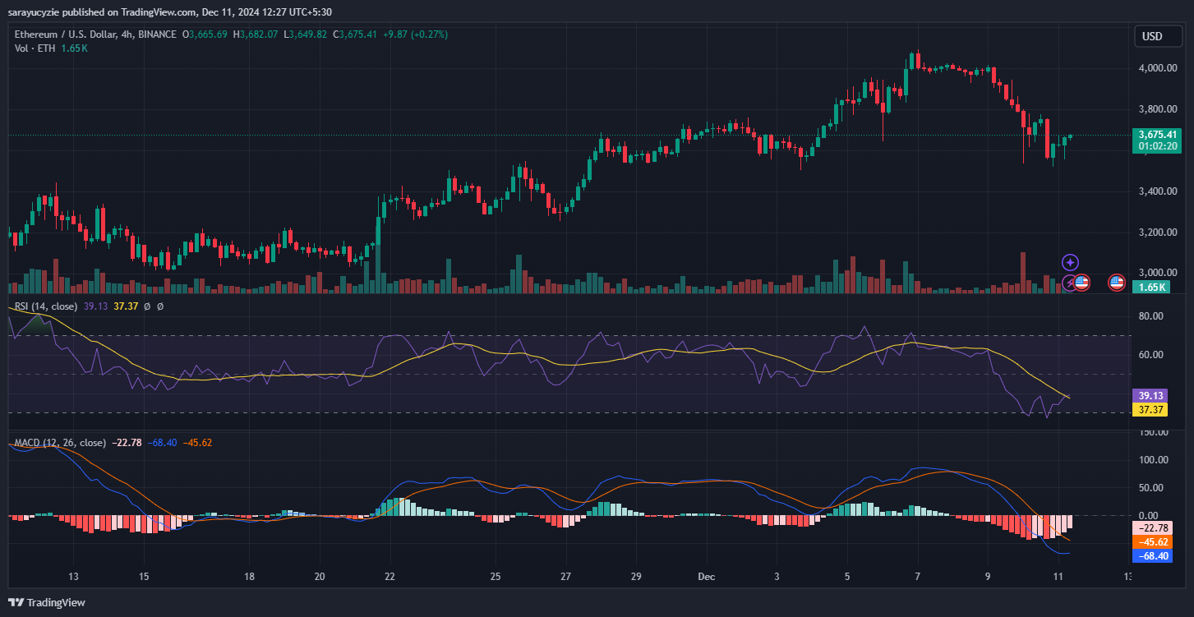Click the 4h interval label to change timeframe

(125, 35)
